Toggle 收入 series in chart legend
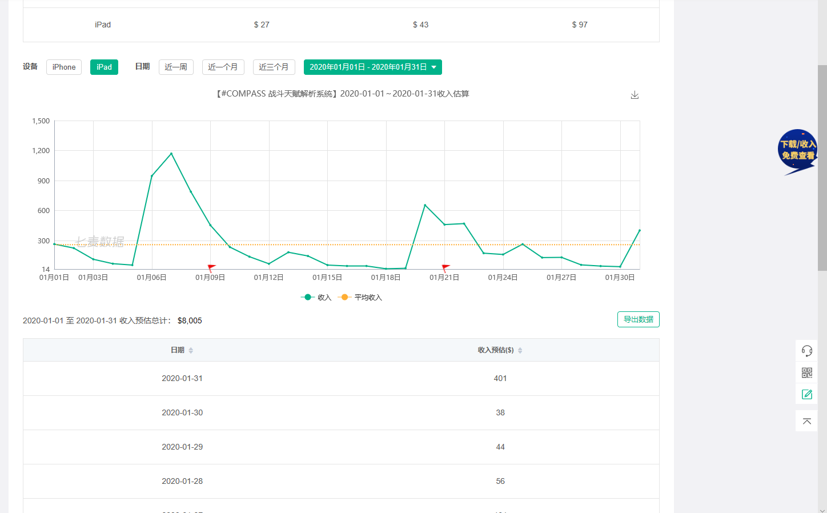Viewport: 827px width, 513px height. tap(316, 297)
